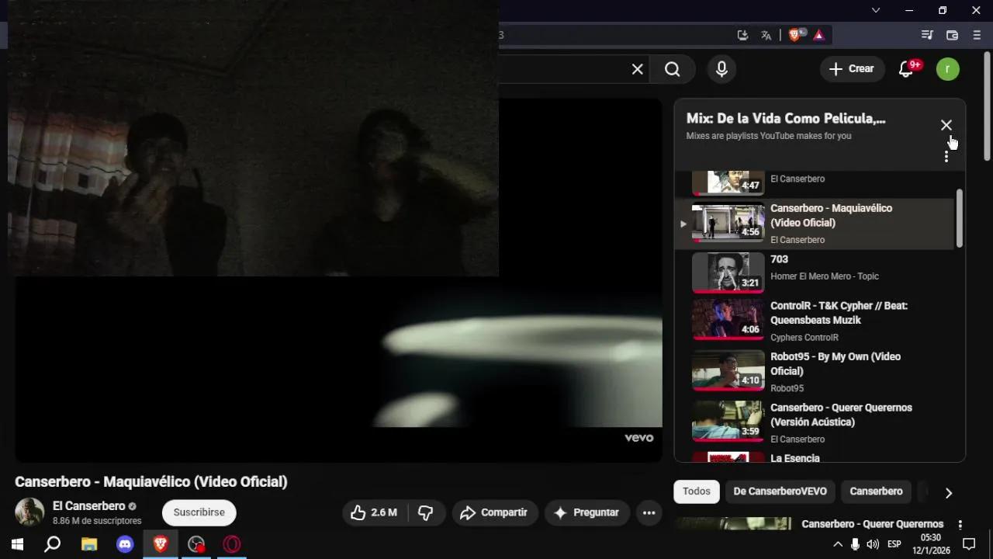Open the notifications bell
This screenshot has width=993, height=559.
pos(905,69)
